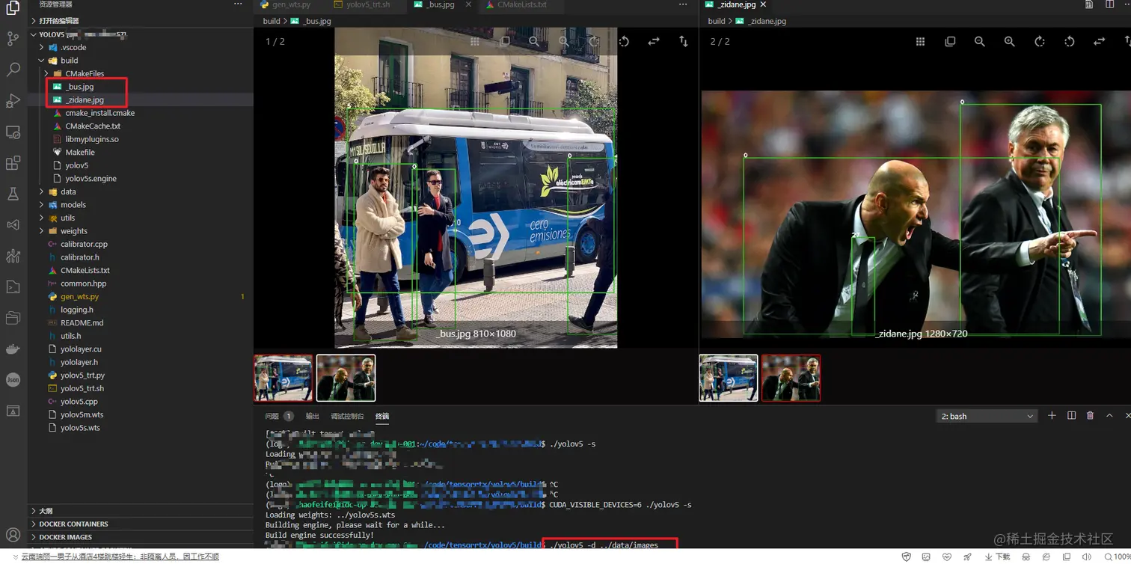Viewport: 1131px width, 564px height.
Task: Open the 问题 problems panel tab
Action: pos(278,416)
